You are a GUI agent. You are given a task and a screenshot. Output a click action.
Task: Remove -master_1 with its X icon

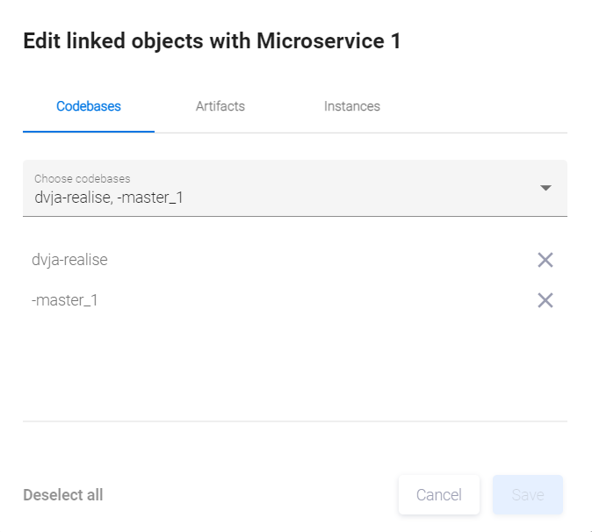545,300
